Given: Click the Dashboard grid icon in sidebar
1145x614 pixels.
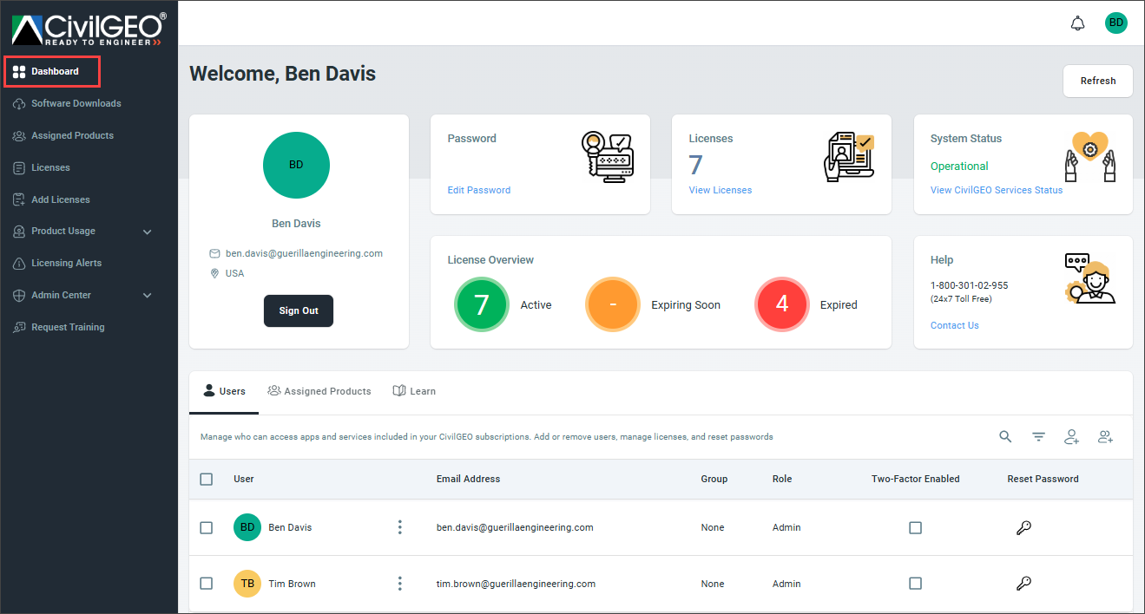Looking at the screenshot, I should (x=19, y=72).
